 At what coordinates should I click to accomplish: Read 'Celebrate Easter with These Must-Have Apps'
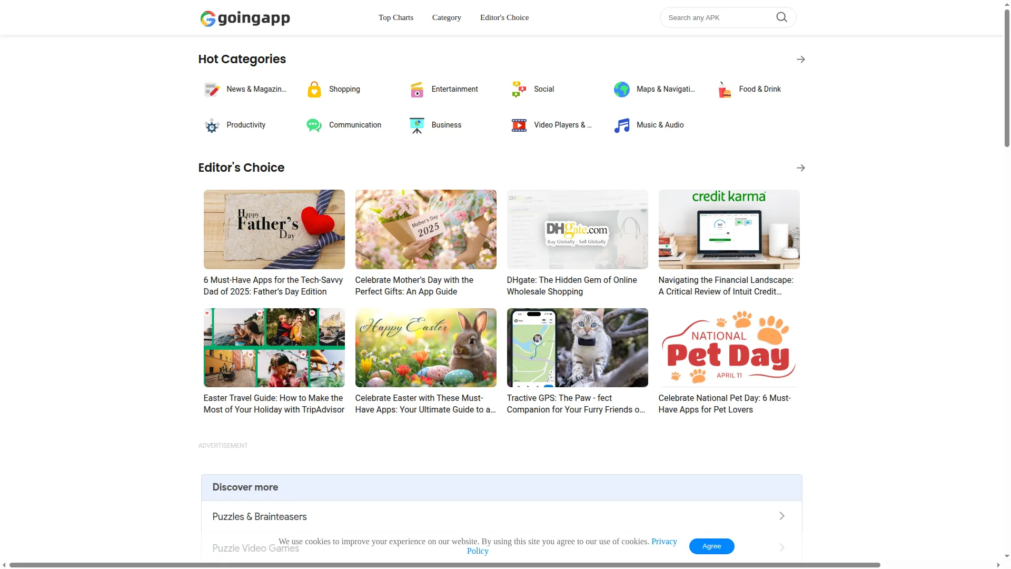425,404
